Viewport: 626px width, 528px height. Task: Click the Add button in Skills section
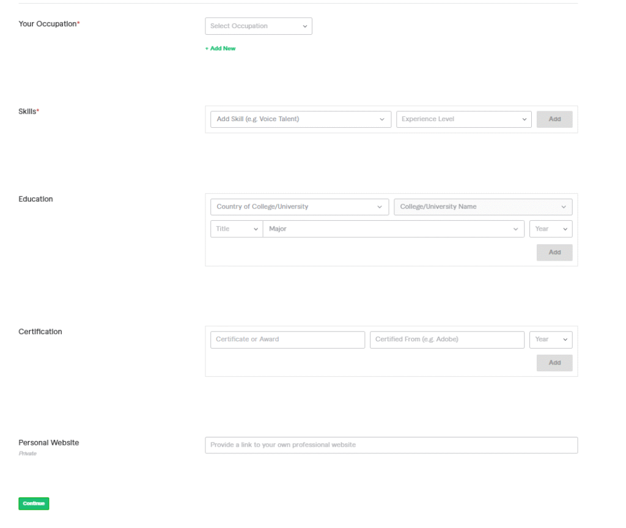tap(554, 119)
